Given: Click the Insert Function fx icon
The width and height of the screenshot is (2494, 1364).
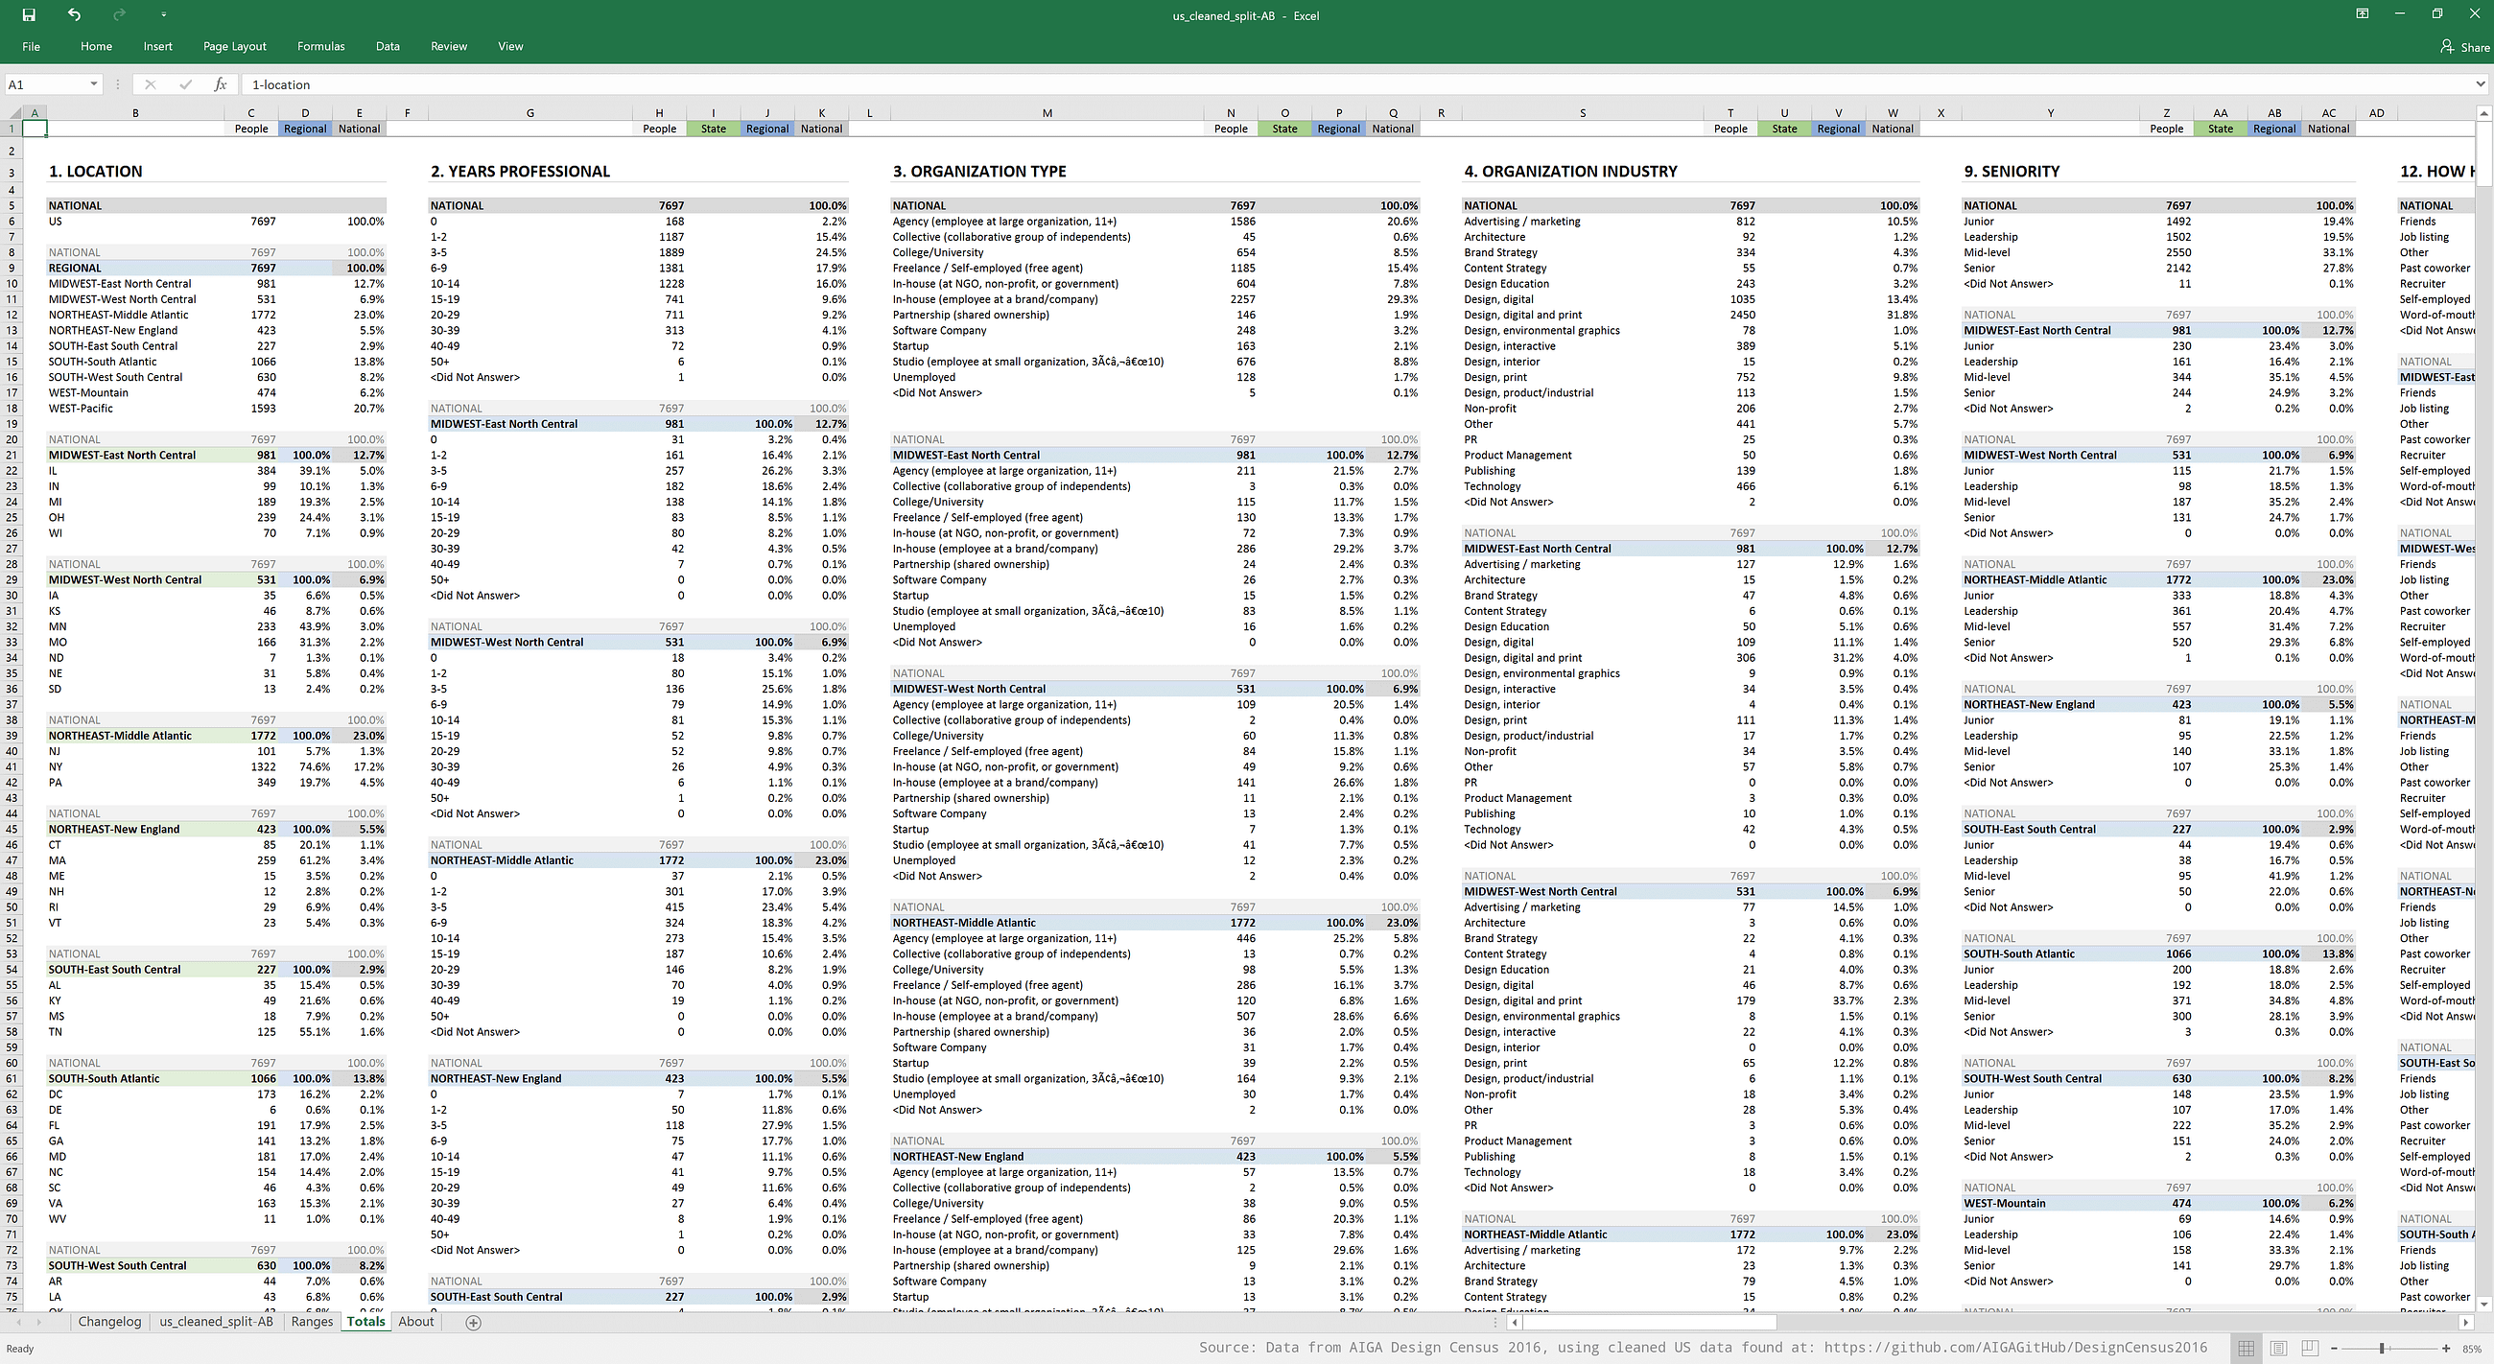Looking at the screenshot, I should (220, 84).
